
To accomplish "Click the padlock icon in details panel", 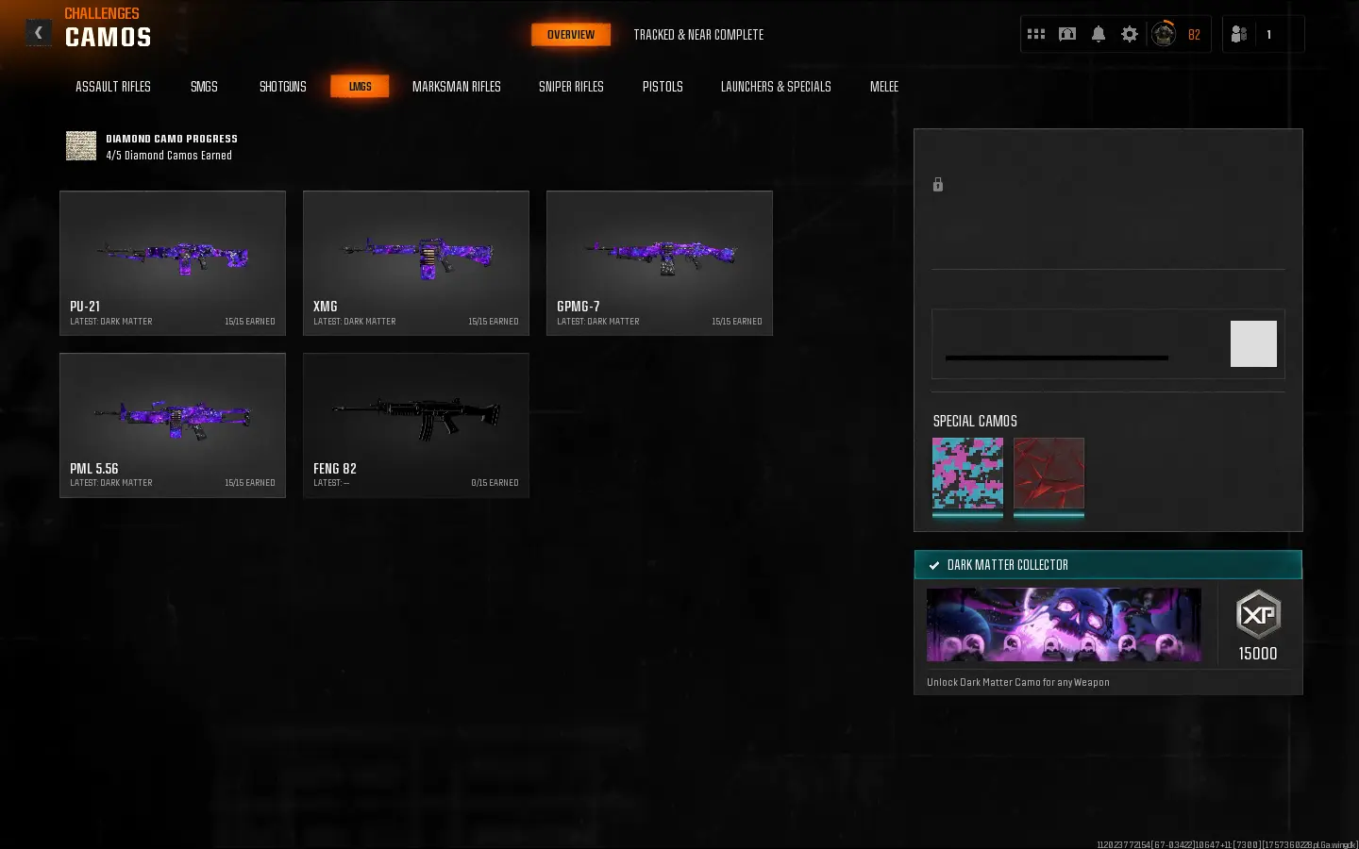I will click(x=938, y=185).
